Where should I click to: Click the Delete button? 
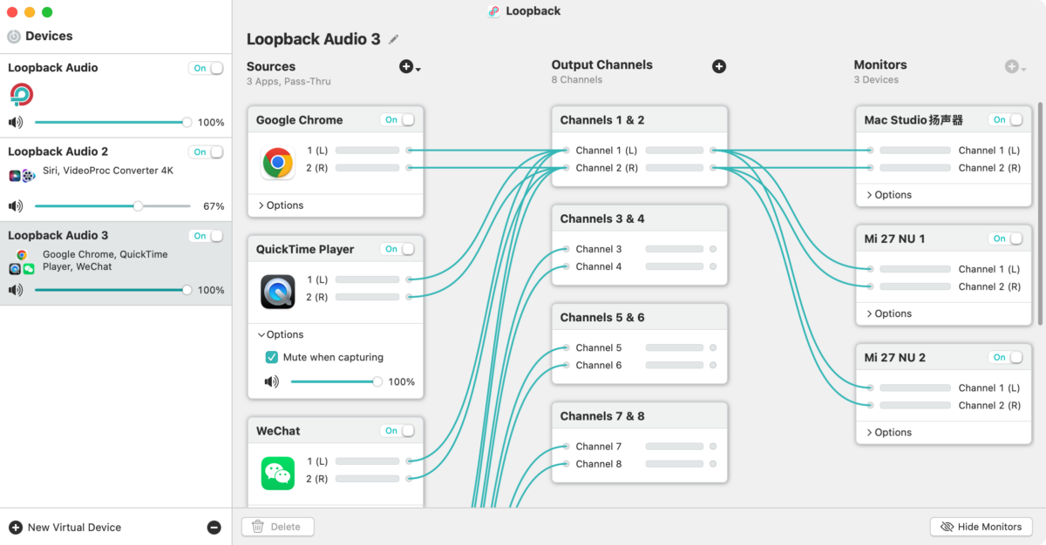click(278, 527)
